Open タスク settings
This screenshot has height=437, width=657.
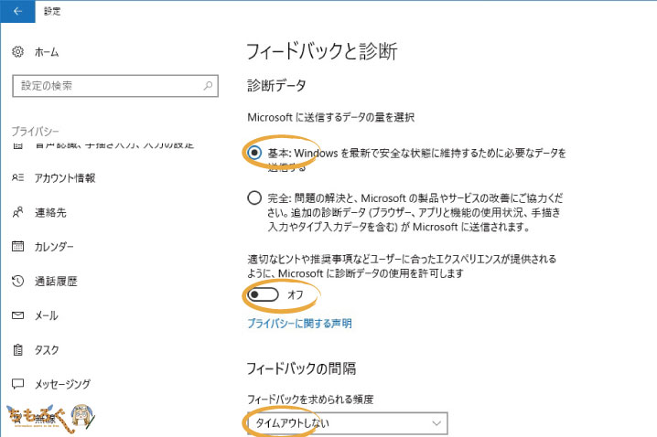(47, 350)
